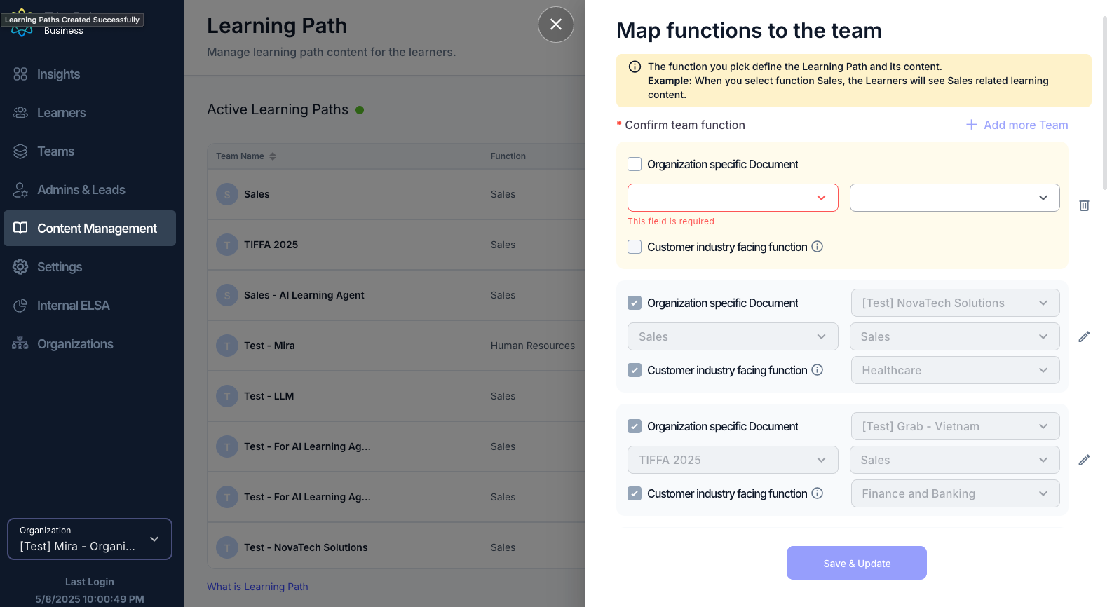Click the Team Name sort arrows icon
The width and height of the screenshot is (1119, 607).
273,156
